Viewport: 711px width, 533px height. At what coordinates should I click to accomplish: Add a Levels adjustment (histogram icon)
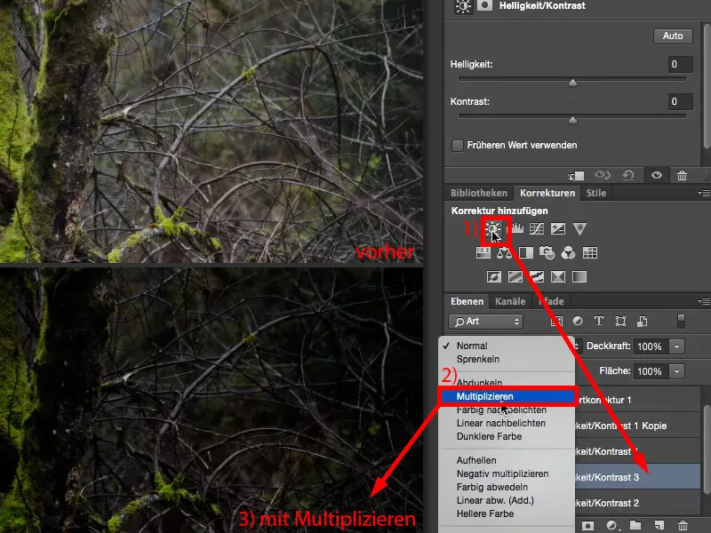click(x=517, y=228)
